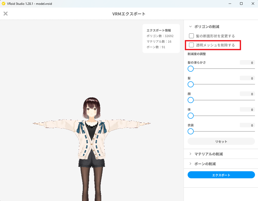The width and height of the screenshot is (258, 201).
Task: Select the 髪 value field showing 0
Action: coord(247,78)
